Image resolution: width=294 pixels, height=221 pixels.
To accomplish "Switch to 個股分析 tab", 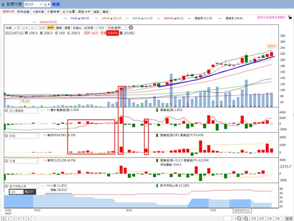I will [x=84, y=12].
